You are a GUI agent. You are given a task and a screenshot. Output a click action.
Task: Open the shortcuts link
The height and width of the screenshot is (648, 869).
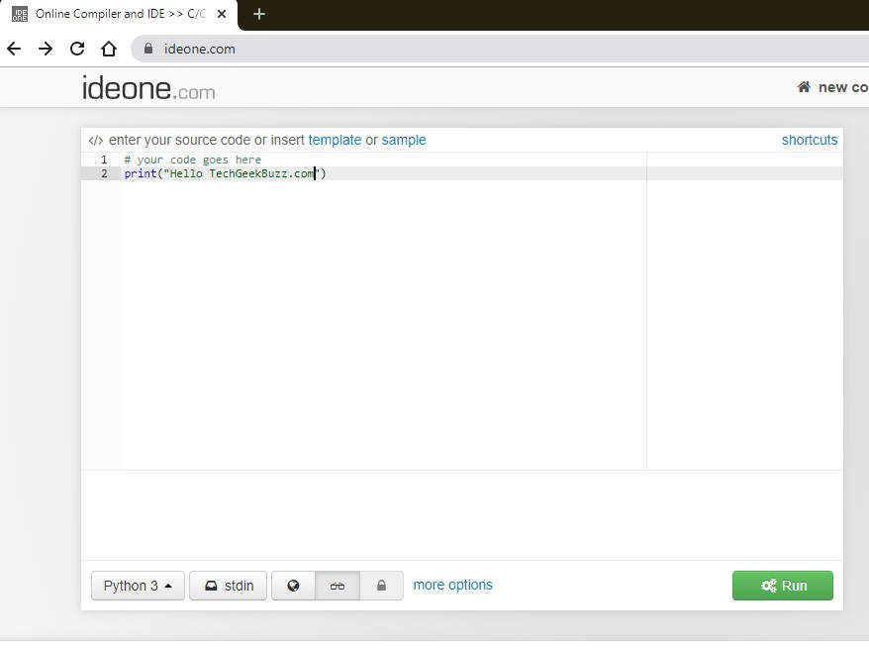click(x=809, y=140)
